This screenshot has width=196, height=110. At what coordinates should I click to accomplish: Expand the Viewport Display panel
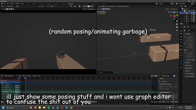(x=189, y=74)
